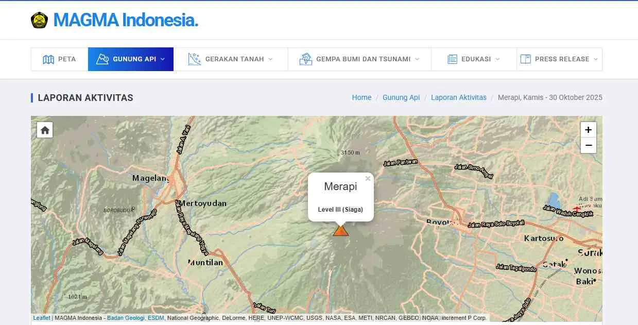
Task: Click the volcano icon beside GUNUNG API
Action: [103, 59]
